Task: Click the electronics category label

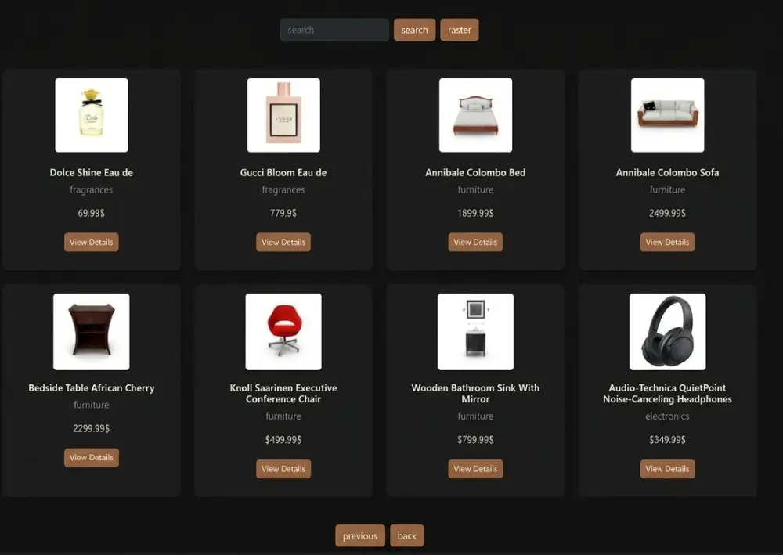Action: click(667, 416)
